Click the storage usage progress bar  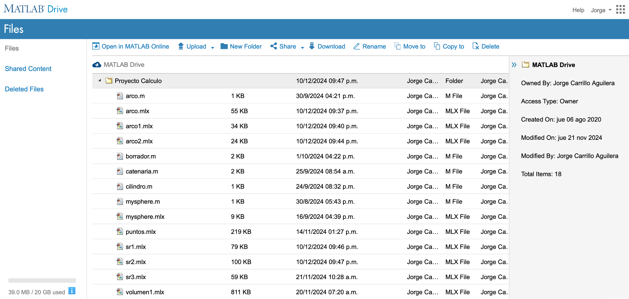[42, 280]
